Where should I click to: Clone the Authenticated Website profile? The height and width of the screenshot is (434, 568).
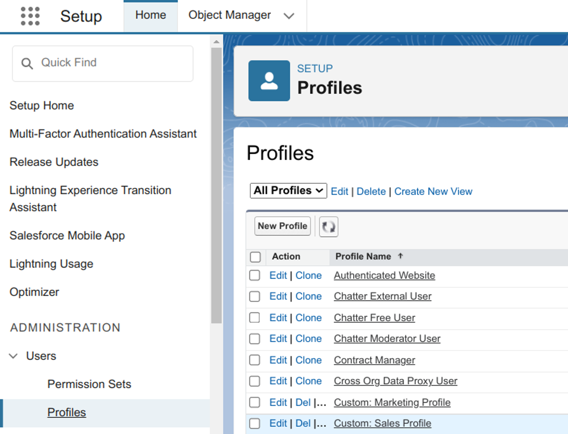308,275
